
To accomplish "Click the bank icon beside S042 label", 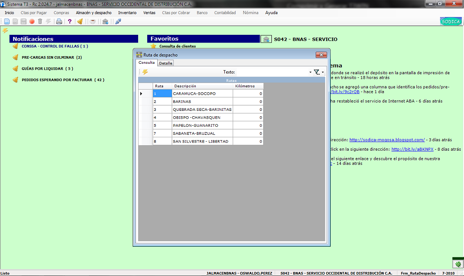I will tap(266, 39).
